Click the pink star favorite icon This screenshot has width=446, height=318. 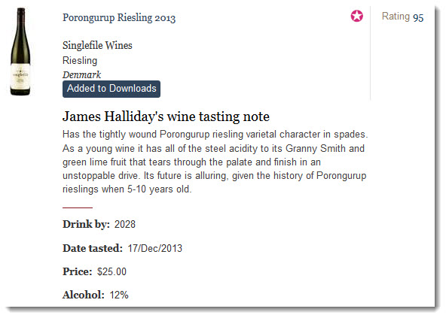click(x=356, y=16)
